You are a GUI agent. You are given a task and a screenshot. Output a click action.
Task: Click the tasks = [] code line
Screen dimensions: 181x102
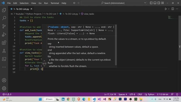[26, 21]
